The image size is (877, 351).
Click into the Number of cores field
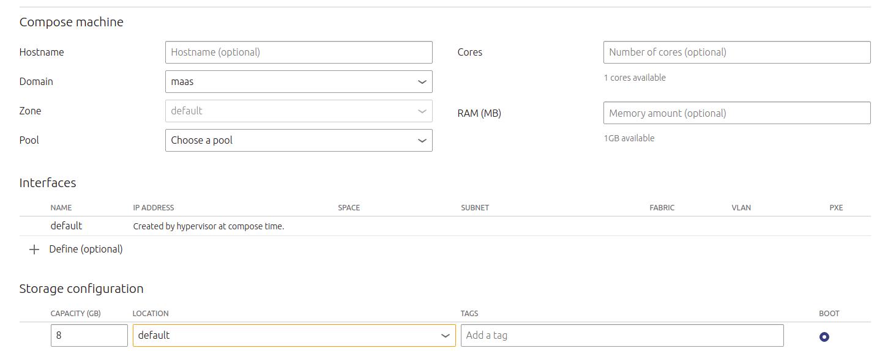736,53
